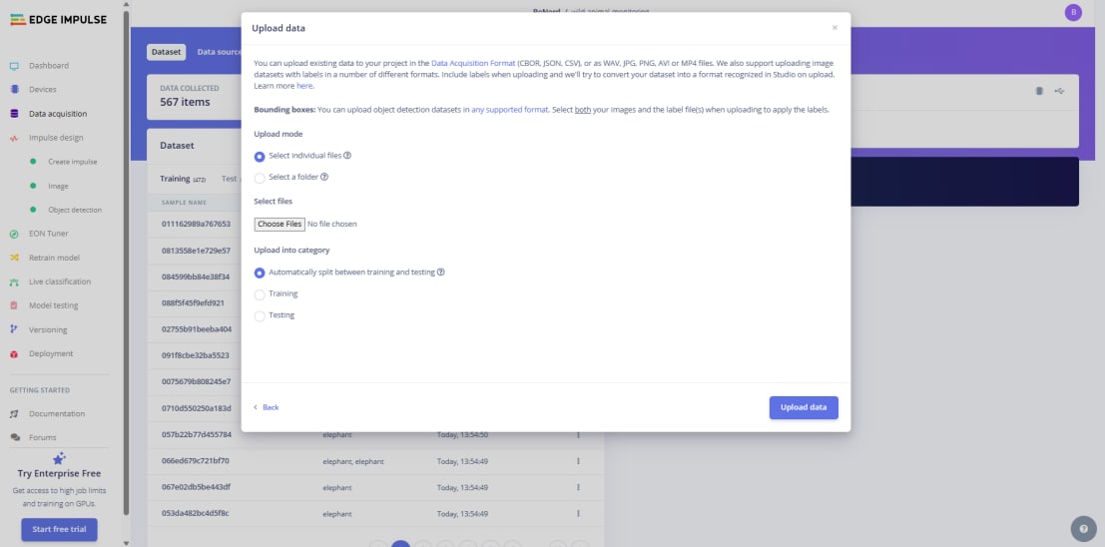Choose Select a folder upload mode
1105x547 pixels.
(x=260, y=178)
